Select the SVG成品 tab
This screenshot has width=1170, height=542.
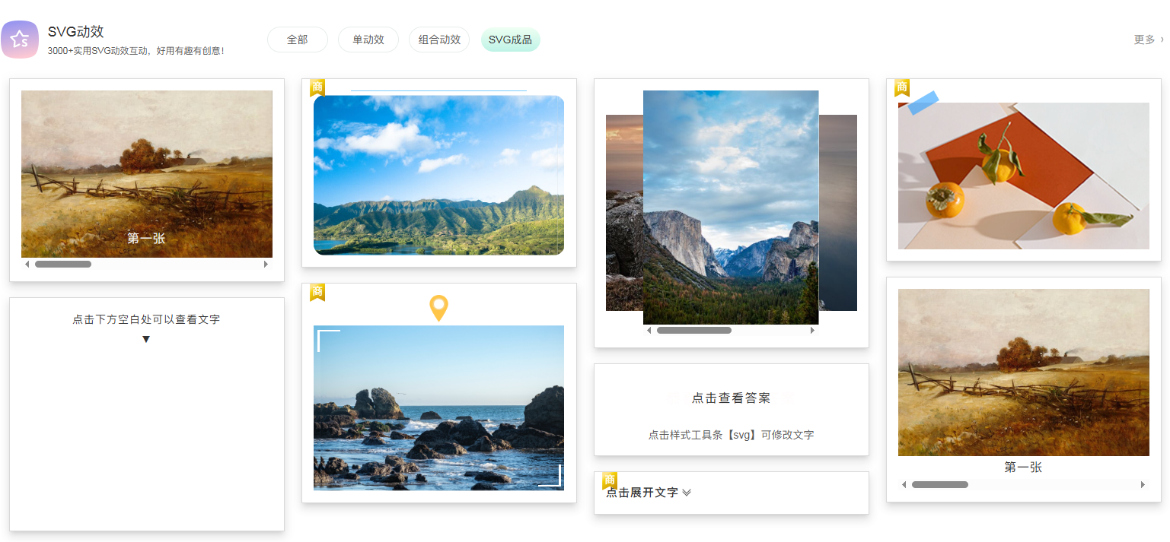[x=511, y=40]
